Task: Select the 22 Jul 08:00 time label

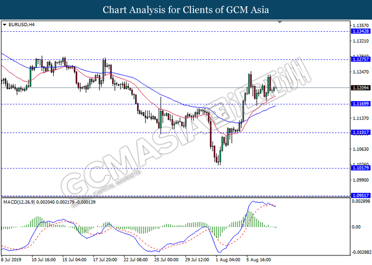Action: pos(136,260)
